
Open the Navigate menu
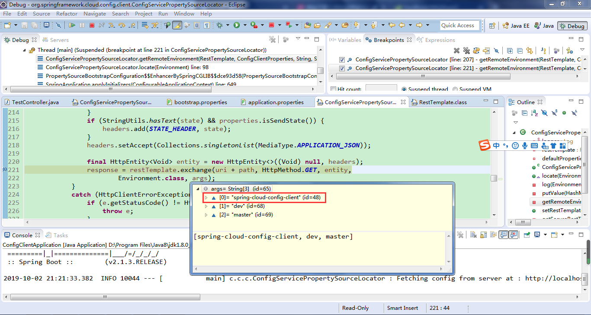pos(94,13)
